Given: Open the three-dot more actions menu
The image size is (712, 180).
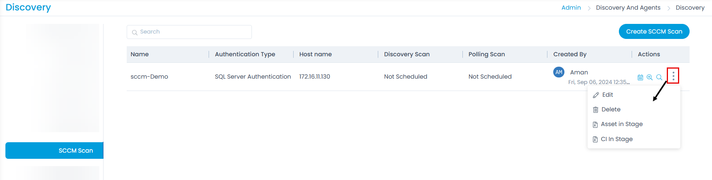Looking at the screenshot, I should tap(673, 76).
